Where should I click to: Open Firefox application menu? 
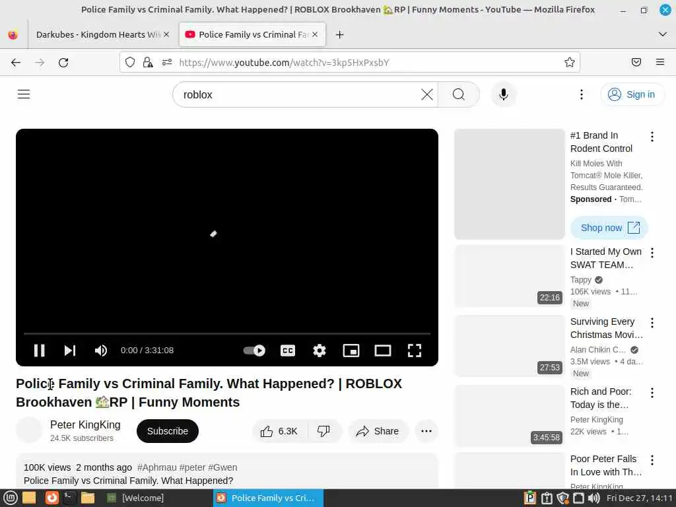click(660, 63)
